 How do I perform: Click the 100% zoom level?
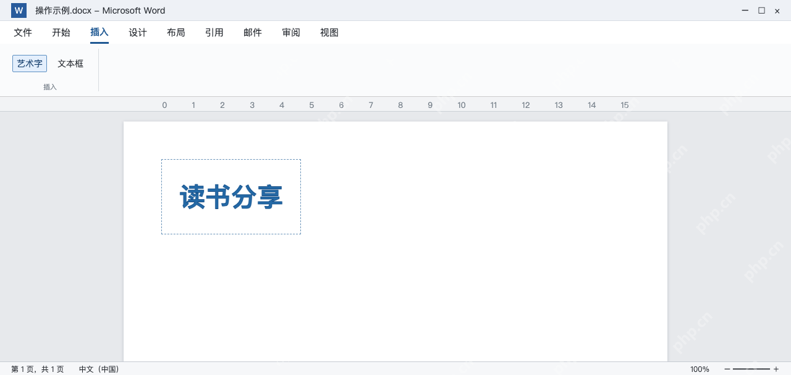[x=700, y=369]
